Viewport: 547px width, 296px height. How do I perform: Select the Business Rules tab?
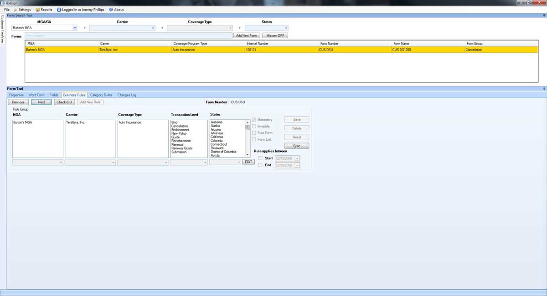74,95
